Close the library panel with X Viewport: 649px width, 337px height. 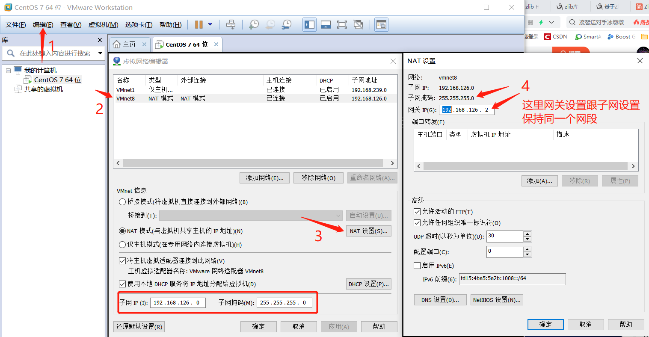[x=100, y=40]
